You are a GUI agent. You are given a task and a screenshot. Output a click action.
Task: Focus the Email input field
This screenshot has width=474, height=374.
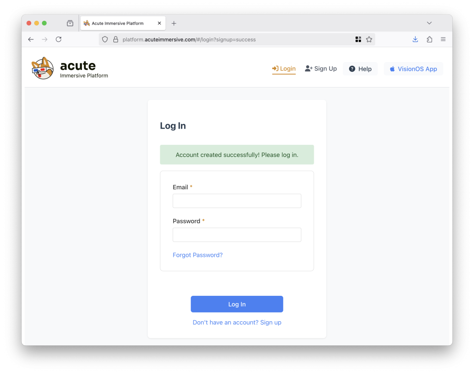click(x=237, y=201)
